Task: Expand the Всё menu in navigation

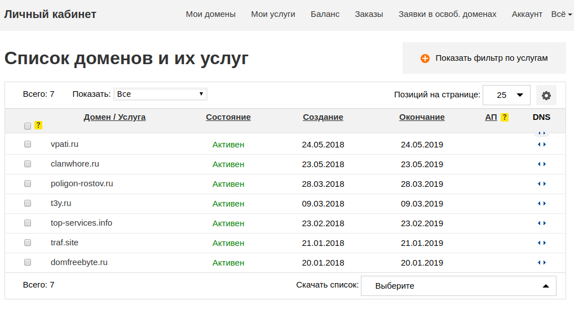Action: click(x=561, y=14)
